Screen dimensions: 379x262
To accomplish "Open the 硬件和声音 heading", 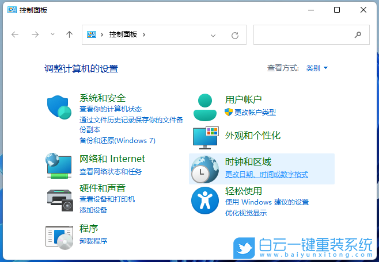I will (x=103, y=188).
